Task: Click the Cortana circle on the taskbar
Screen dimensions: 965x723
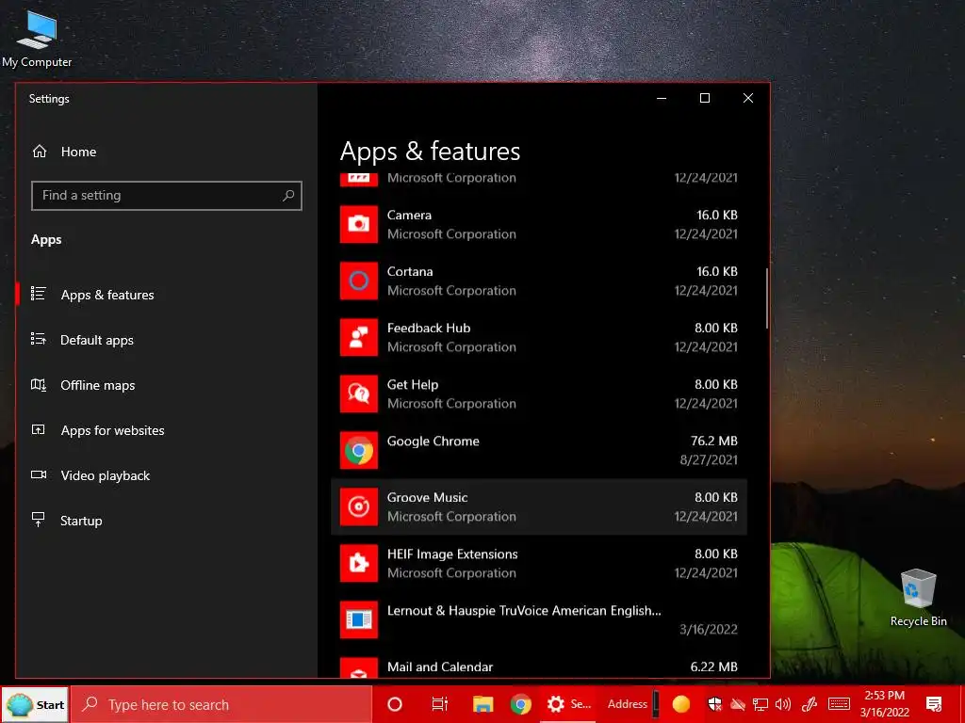Action: 395,704
